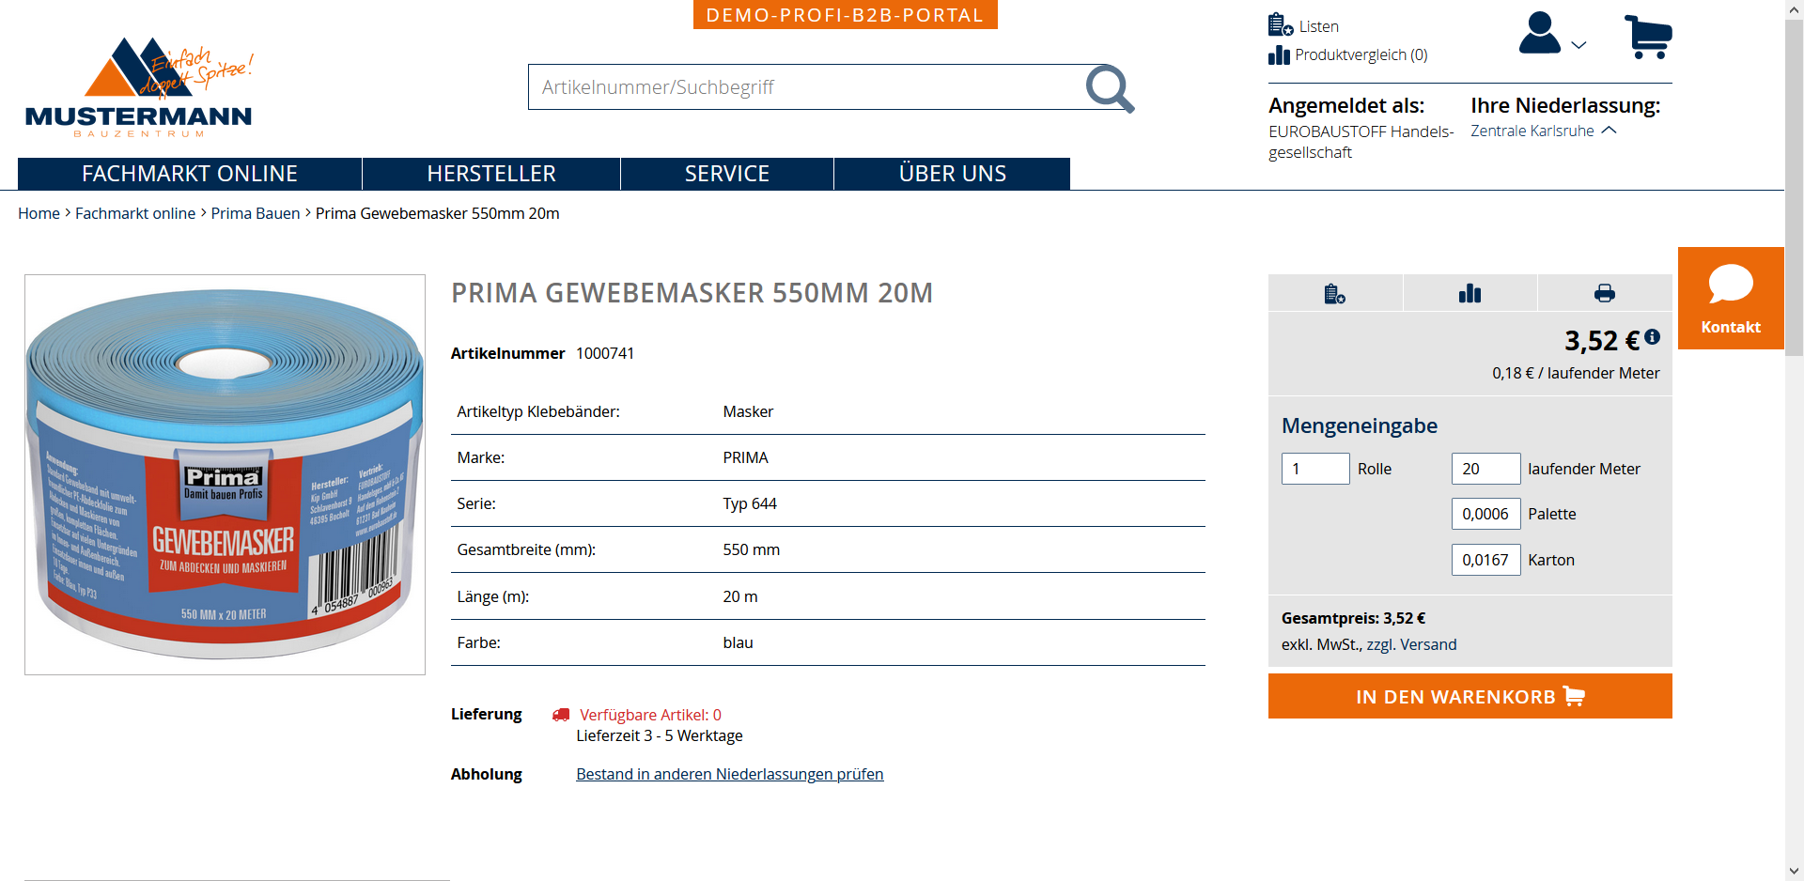Check stock in other branches link

tap(729, 774)
